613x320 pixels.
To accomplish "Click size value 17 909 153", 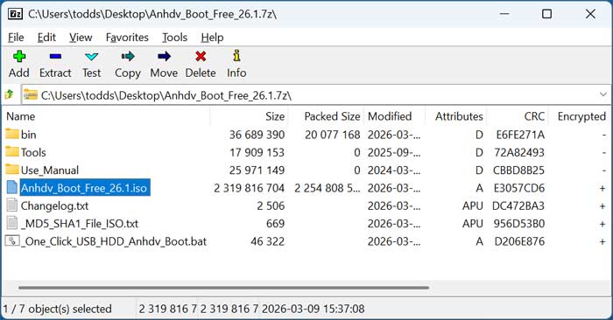I will coord(257,152).
